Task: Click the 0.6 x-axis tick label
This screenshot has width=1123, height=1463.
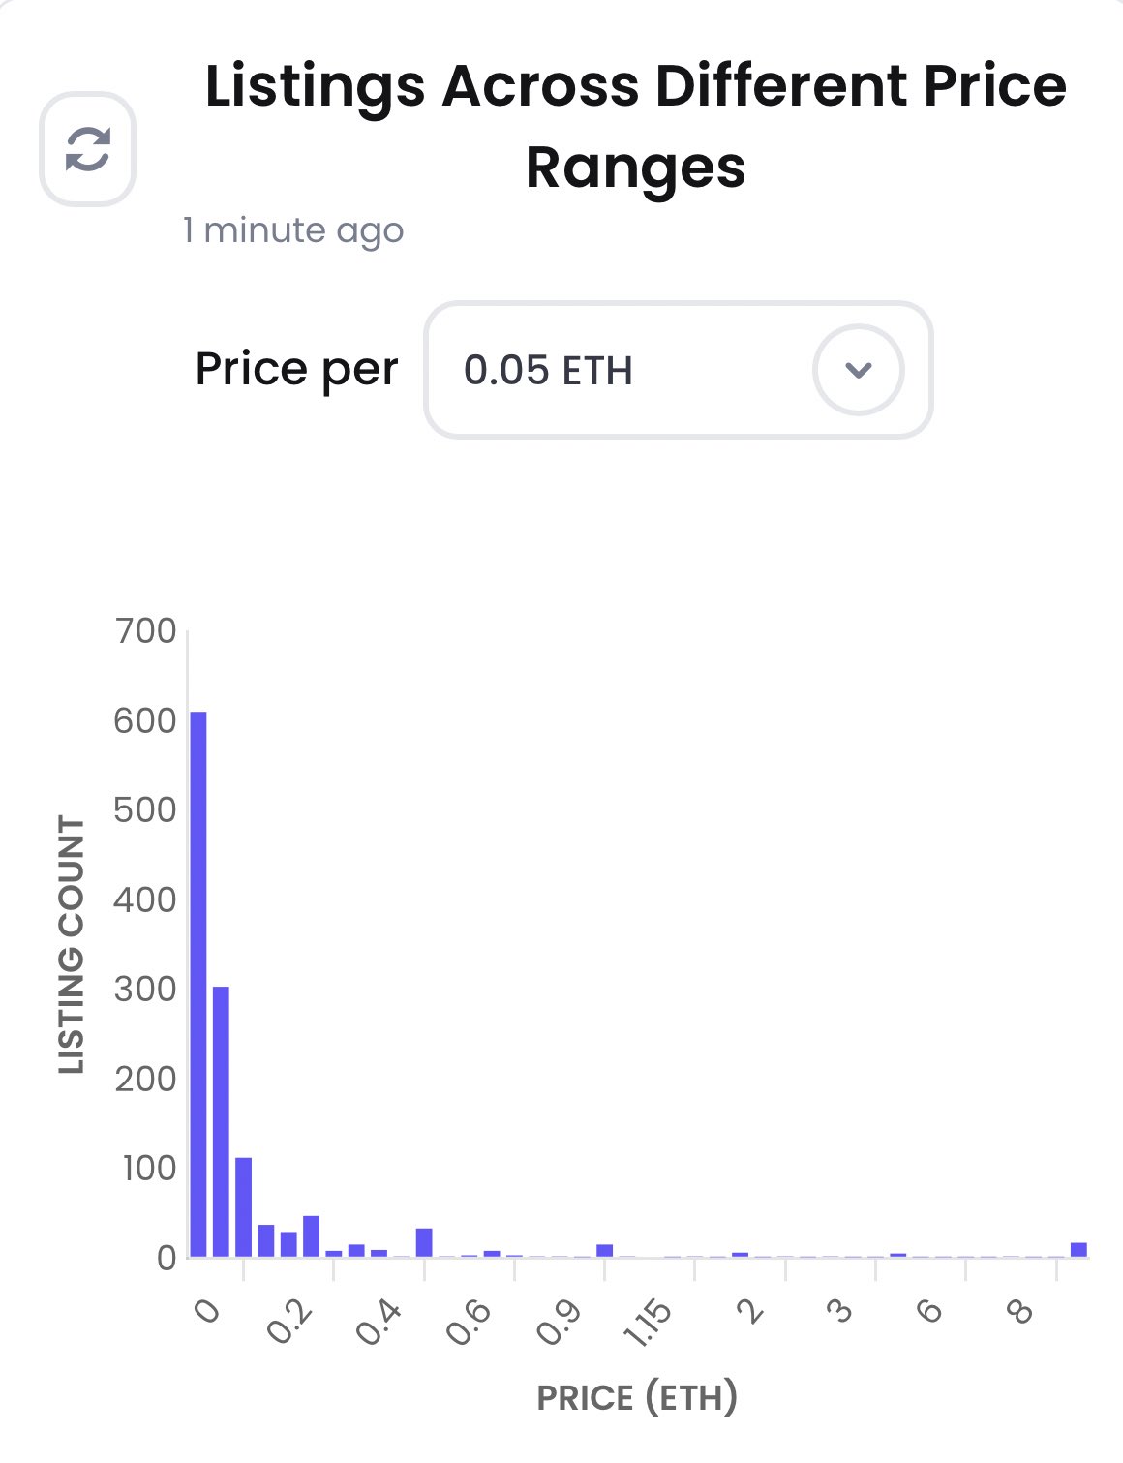Action: (469, 1322)
